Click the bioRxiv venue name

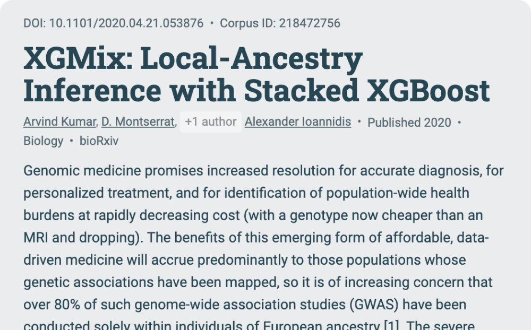click(99, 141)
